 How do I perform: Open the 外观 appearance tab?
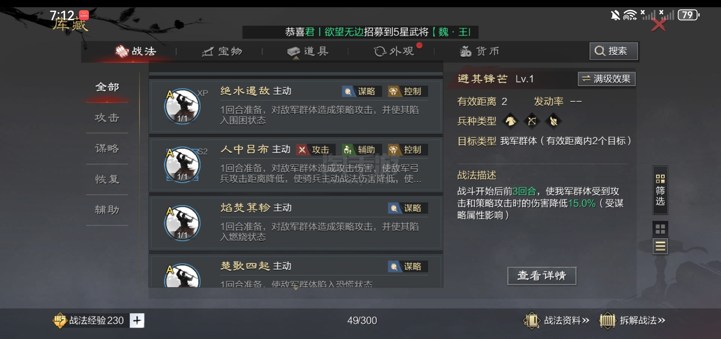point(394,51)
